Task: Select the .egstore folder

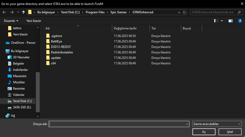Action: 56,36
